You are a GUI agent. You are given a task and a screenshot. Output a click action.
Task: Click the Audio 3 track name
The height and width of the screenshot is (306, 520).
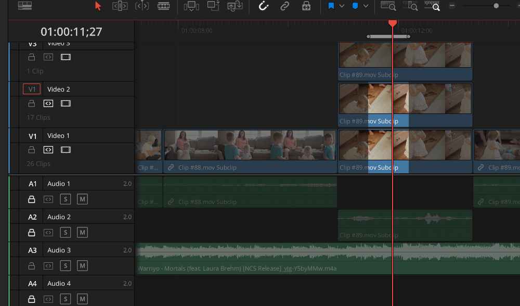pos(59,250)
